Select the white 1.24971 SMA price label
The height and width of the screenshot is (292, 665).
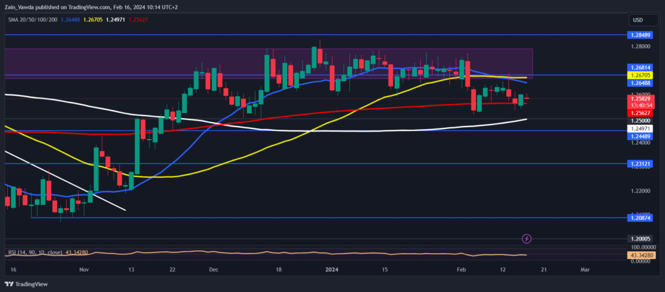[640, 129]
